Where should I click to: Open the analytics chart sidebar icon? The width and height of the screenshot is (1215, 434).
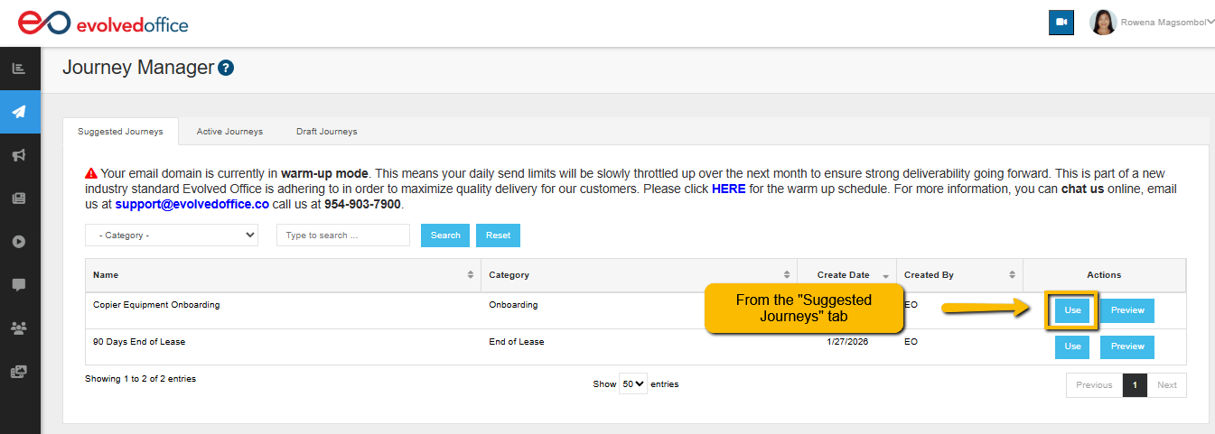[x=19, y=69]
